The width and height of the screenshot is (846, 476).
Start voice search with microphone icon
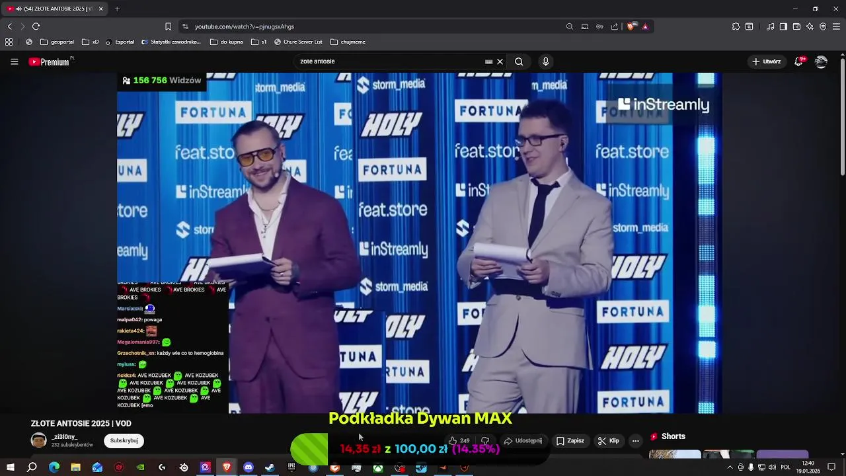click(545, 61)
